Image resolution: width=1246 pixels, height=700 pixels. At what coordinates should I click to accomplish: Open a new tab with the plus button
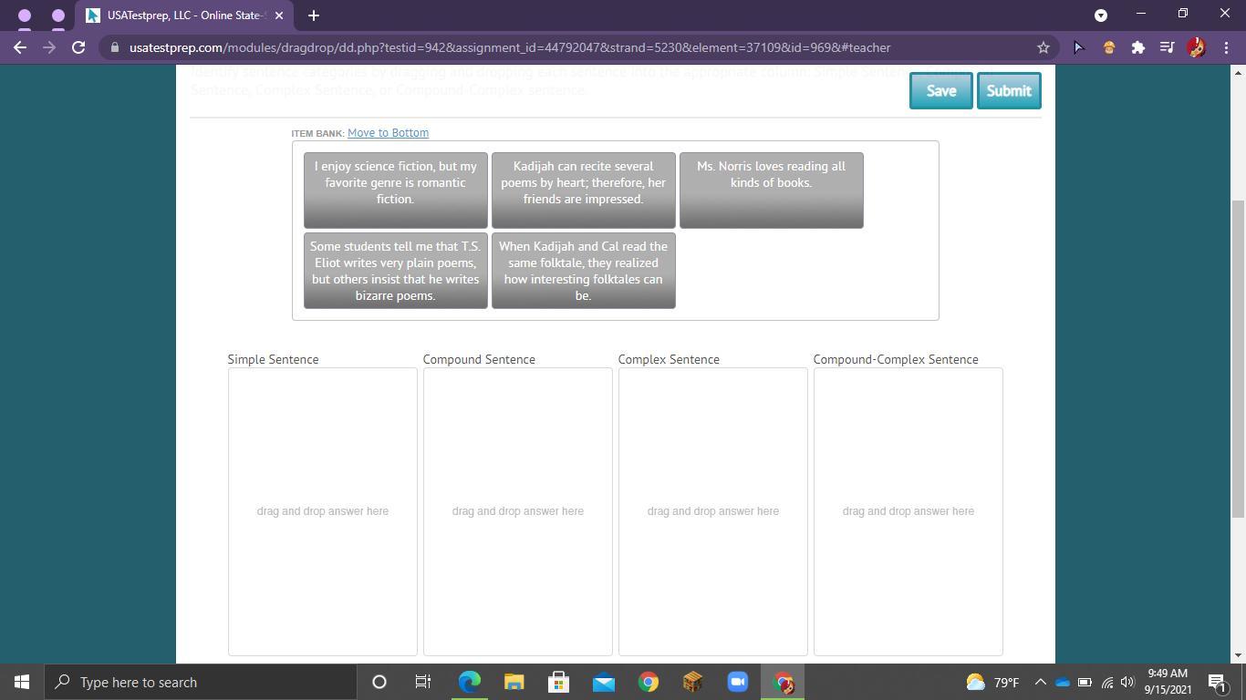(313, 15)
